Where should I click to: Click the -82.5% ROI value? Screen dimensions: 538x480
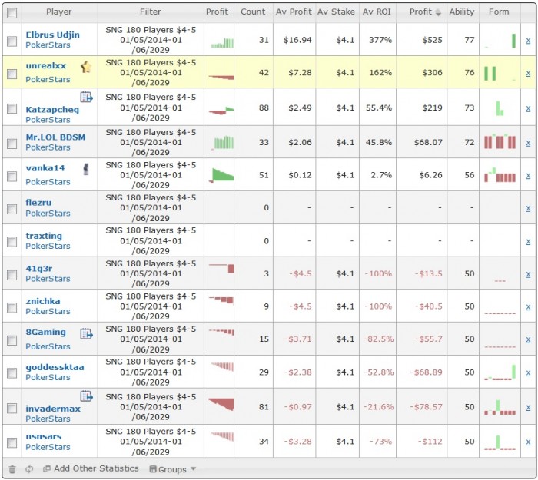[378, 339]
